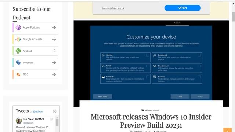This screenshot has width=235, height=132.
Task: Check the Entertainment option checkbox
Action: (x=199, y=66)
